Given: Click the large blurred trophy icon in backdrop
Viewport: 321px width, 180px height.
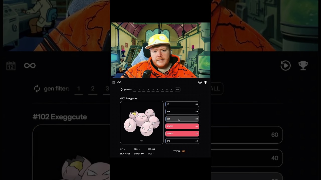Looking at the screenshot, I should tap(303, 65).
